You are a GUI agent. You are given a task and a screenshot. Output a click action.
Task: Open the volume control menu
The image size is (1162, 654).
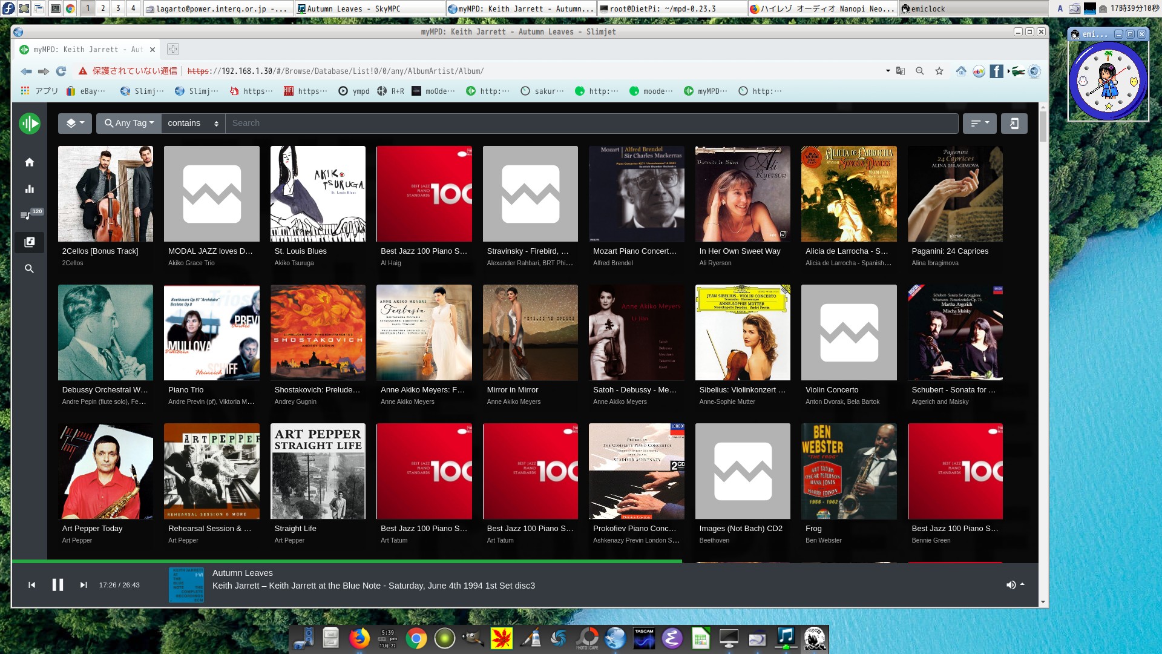coord(1015,585)
